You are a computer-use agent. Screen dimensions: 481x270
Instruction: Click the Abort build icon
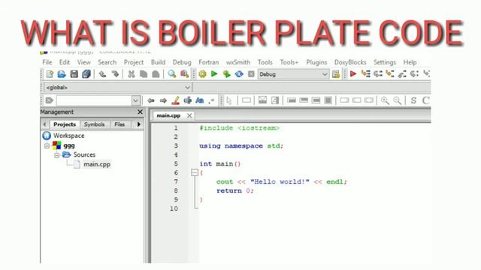(x=251, y=74)
